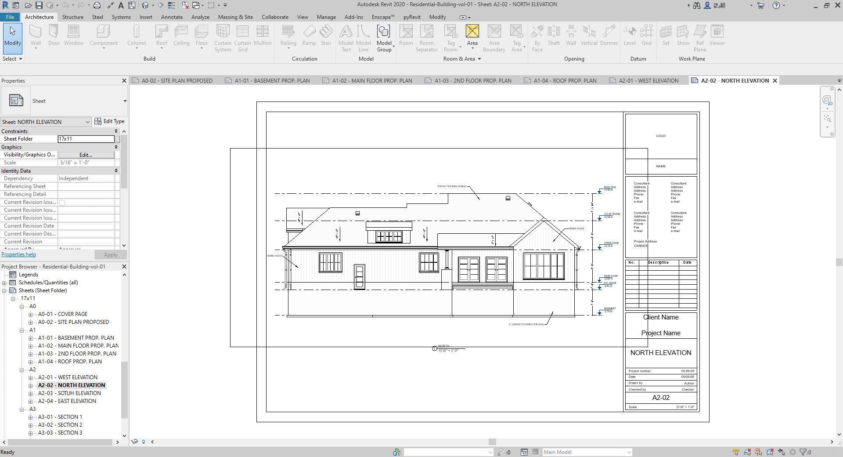Image resolution: width=843 pixels, height=457 pixels.
Task: Choose the Curtain Grid tool
Action: coord(242,38)
